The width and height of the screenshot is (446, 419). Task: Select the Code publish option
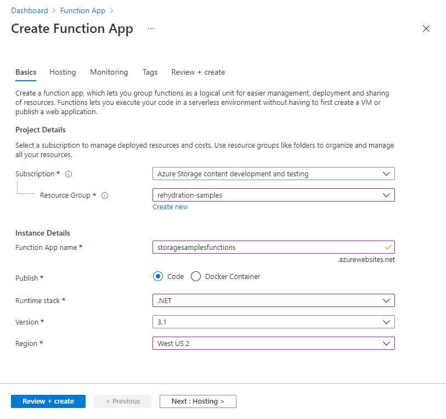point(158,276)
